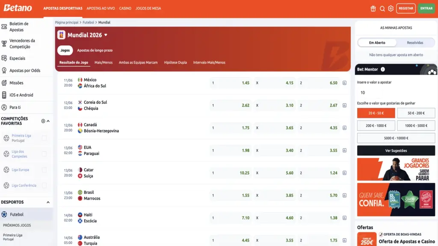The image size is (438, 246).
Task: Click the Para ti user icon
Action: point(4,107)
